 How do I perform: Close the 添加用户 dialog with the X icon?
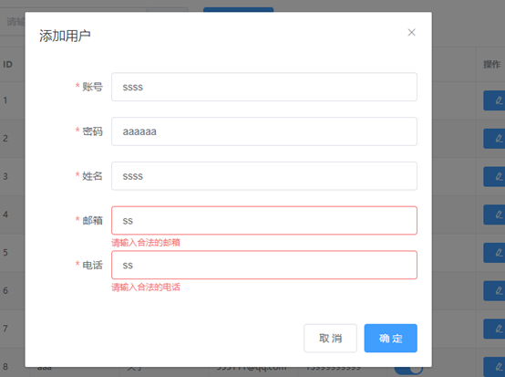(411, 33)
